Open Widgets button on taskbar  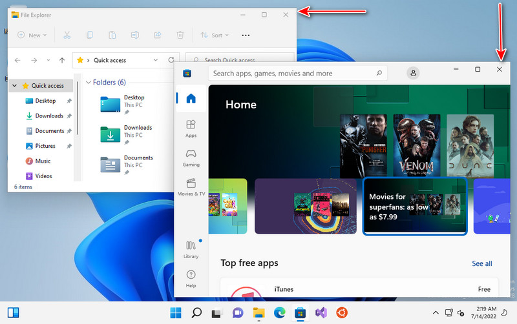point(13,312)
